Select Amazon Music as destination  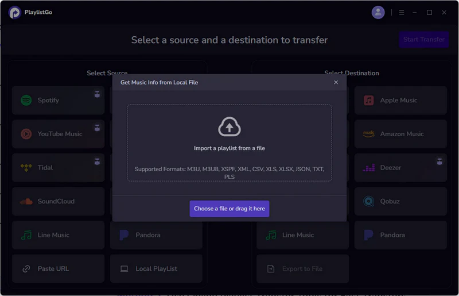click(400, 134)
